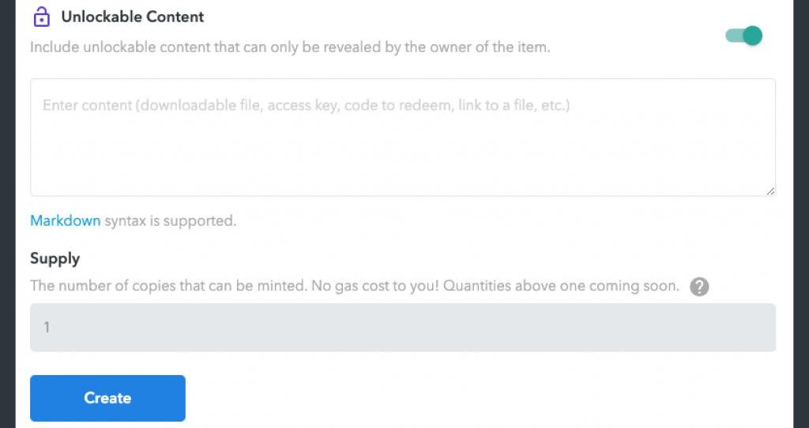Click the number 1 in Supply field
Screen dimensions: 809x428
(x=47, y=327)
